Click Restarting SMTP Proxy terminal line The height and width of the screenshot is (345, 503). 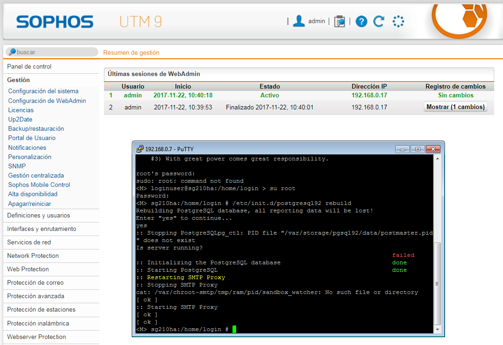pyautogui.click(x=181, y=277)
